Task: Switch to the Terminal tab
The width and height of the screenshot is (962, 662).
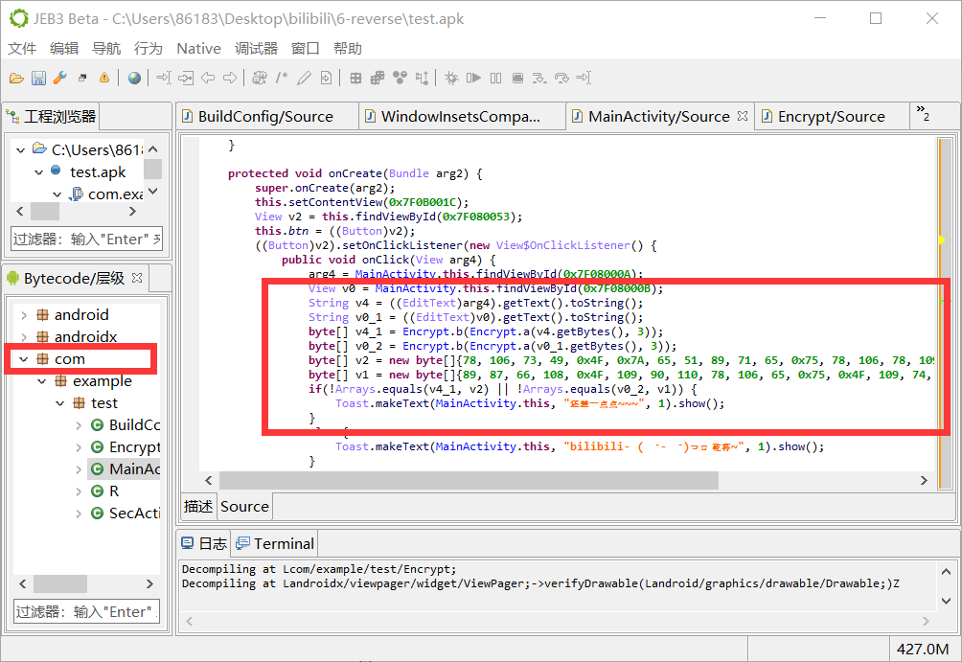Action: click(x=275, y=543)
